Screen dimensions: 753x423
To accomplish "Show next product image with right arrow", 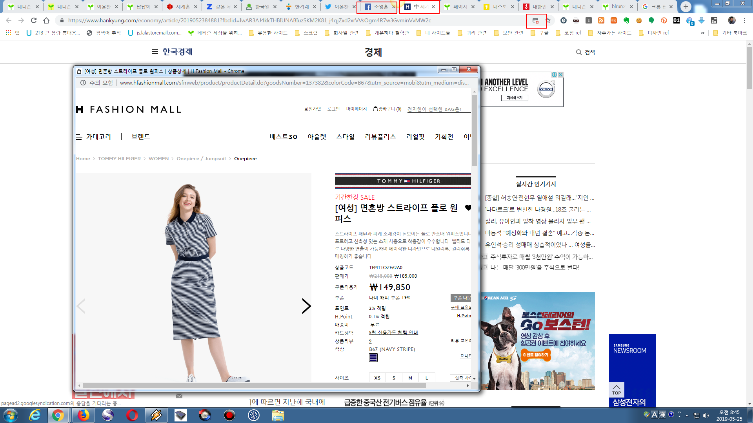I will click(306, 306).
